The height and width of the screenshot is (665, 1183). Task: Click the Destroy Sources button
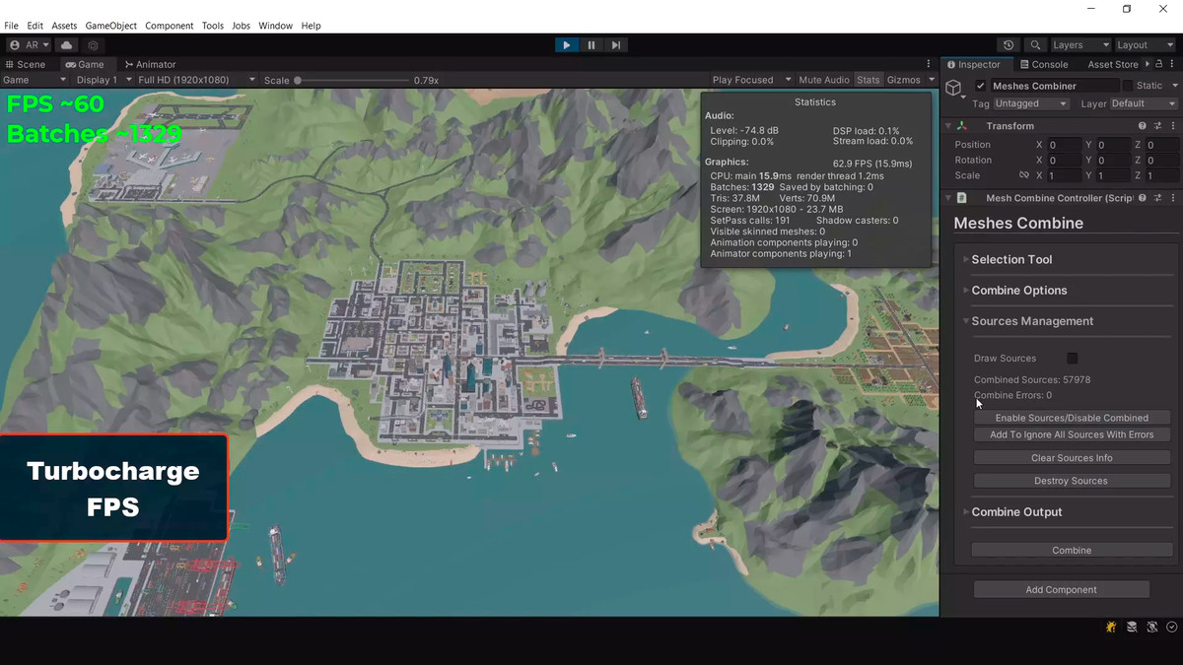pyautogui.click(x=1071, y=481)
